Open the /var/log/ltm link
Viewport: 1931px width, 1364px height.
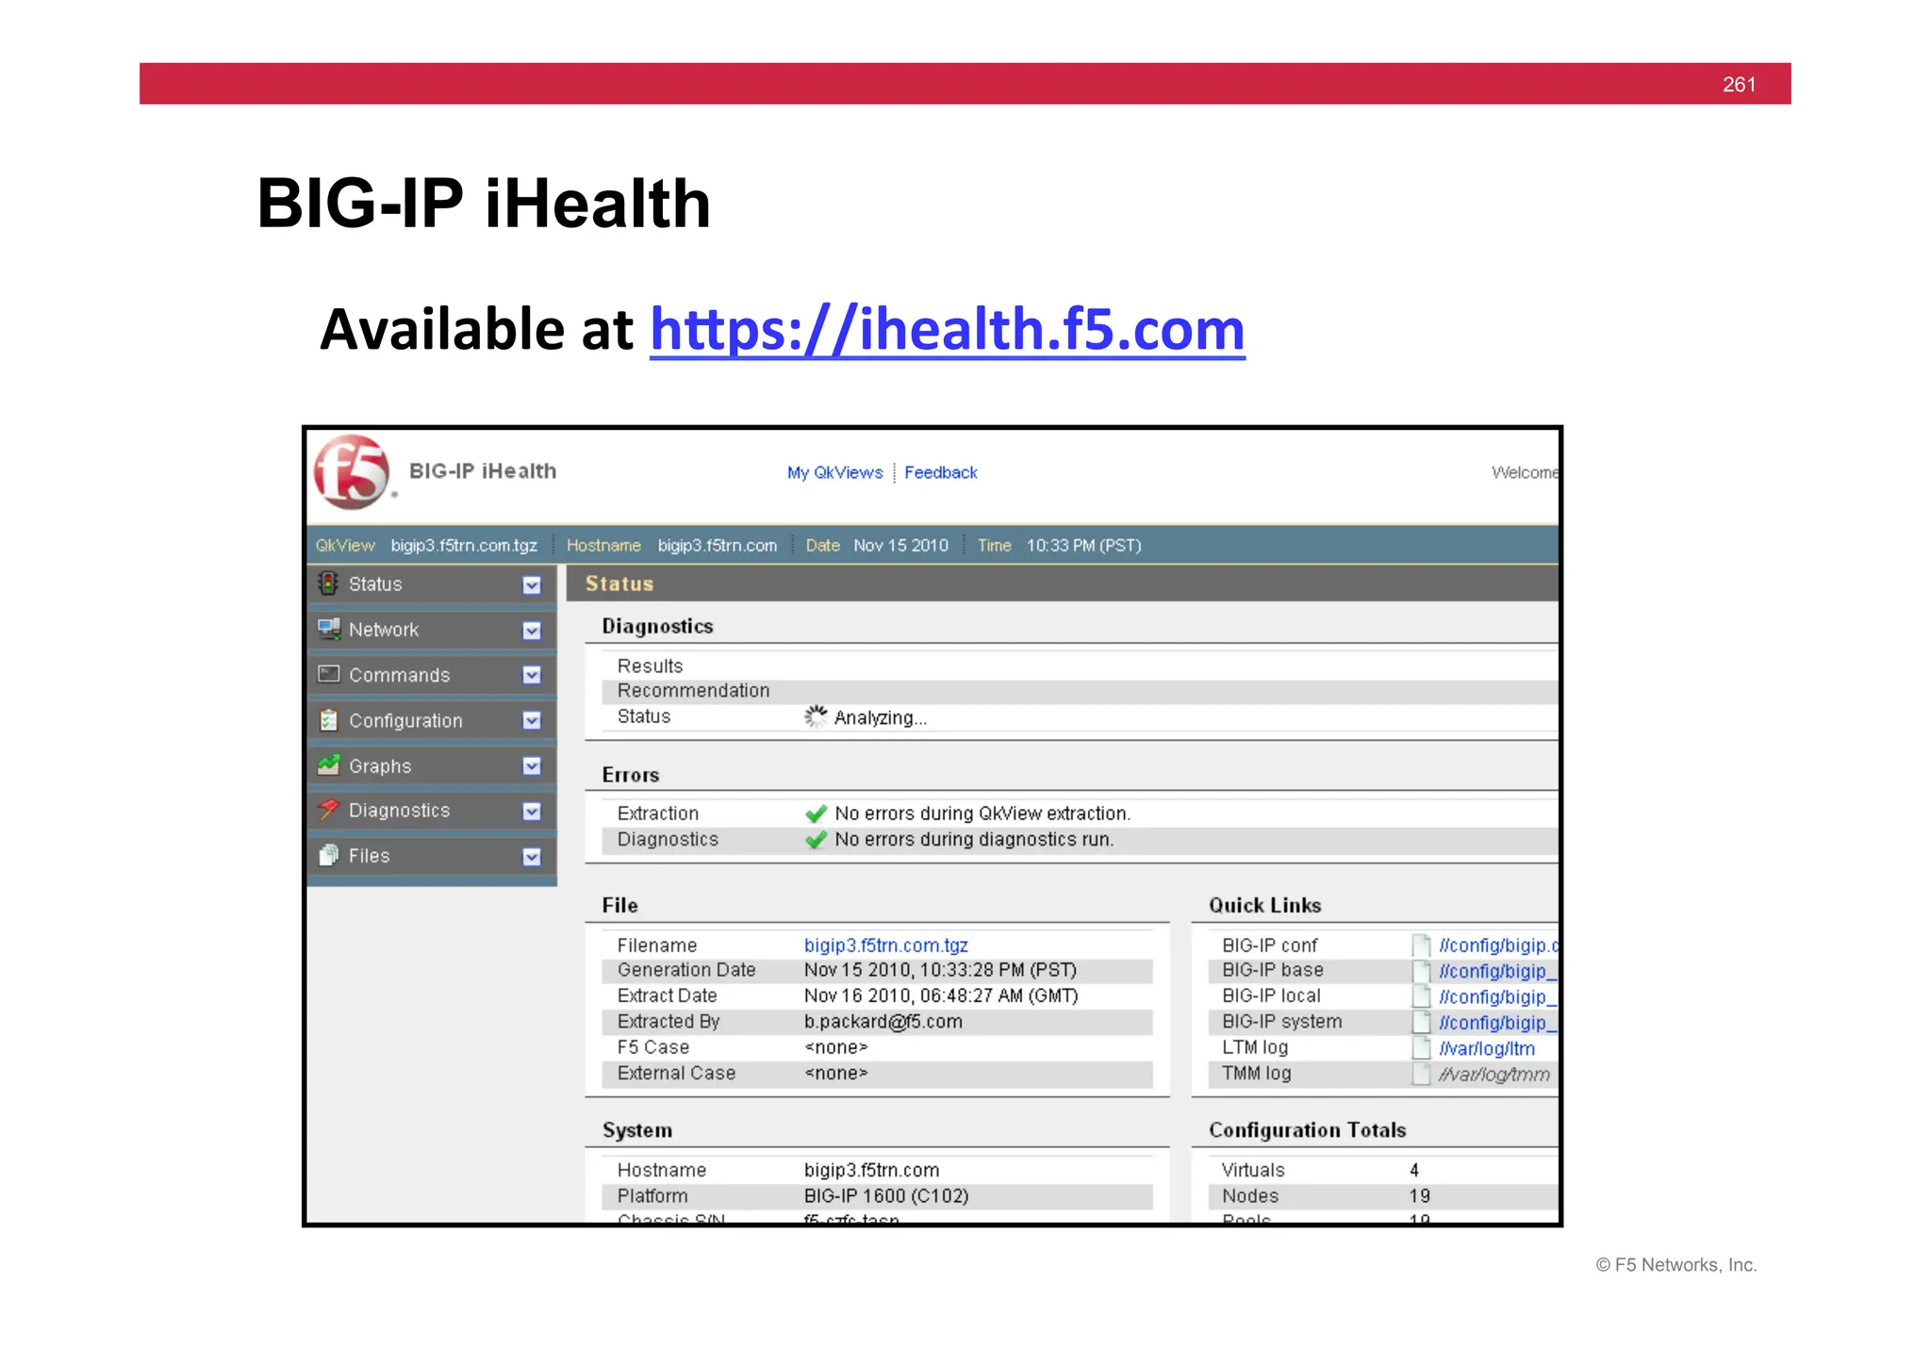coord(1487,1048)
